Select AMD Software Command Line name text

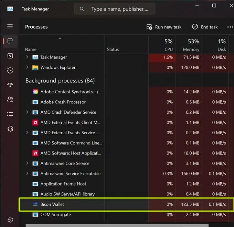71,143
